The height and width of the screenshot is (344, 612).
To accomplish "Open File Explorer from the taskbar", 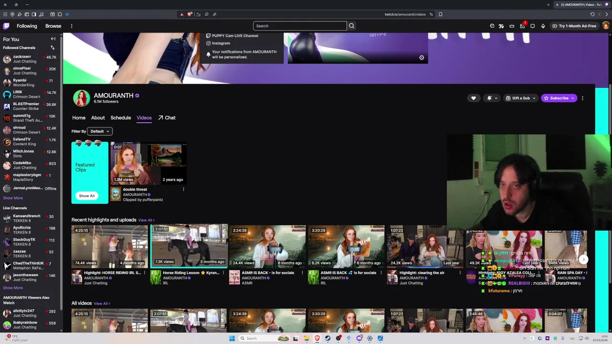I will click(306, 338).
